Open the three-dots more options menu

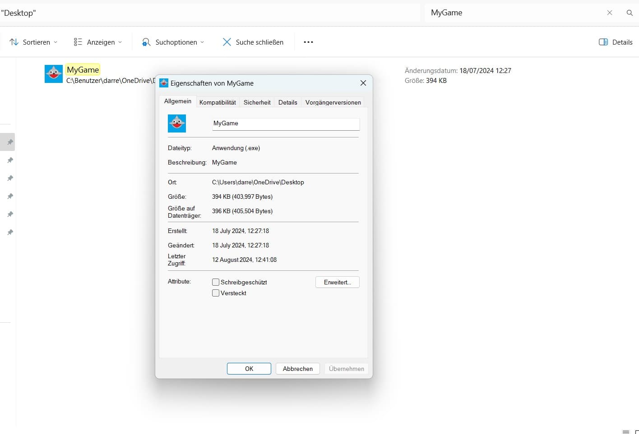coord(308,42)
